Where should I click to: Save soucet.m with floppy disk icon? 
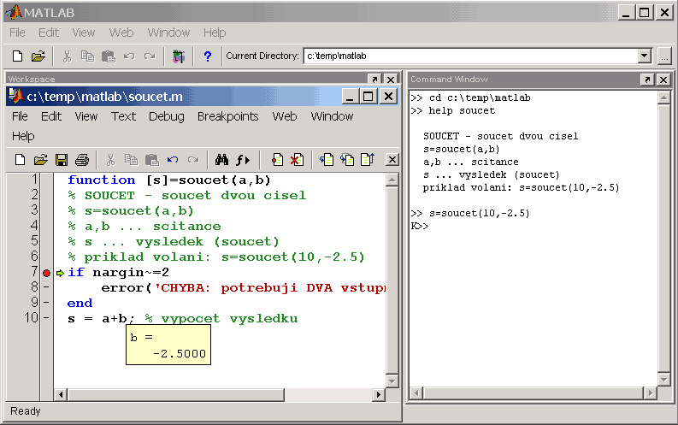tap(62, 160)
